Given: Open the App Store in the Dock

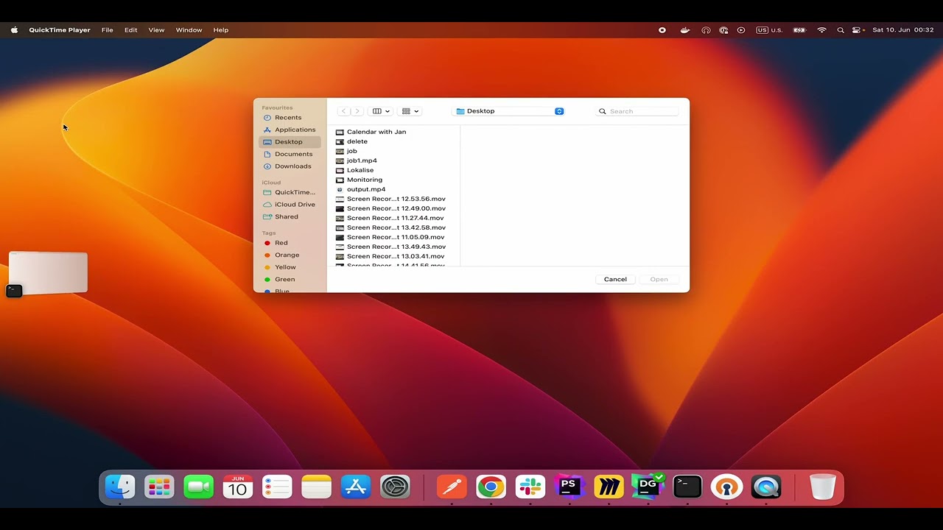Looking at the screenshot, I should pos(356,487).
